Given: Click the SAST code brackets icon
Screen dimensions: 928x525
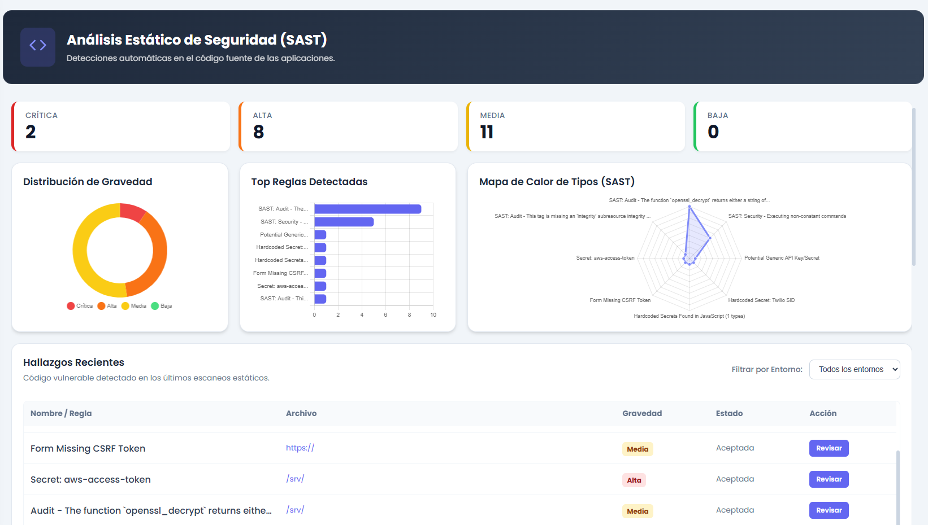Looking at the screenshot, I should 38,47.
